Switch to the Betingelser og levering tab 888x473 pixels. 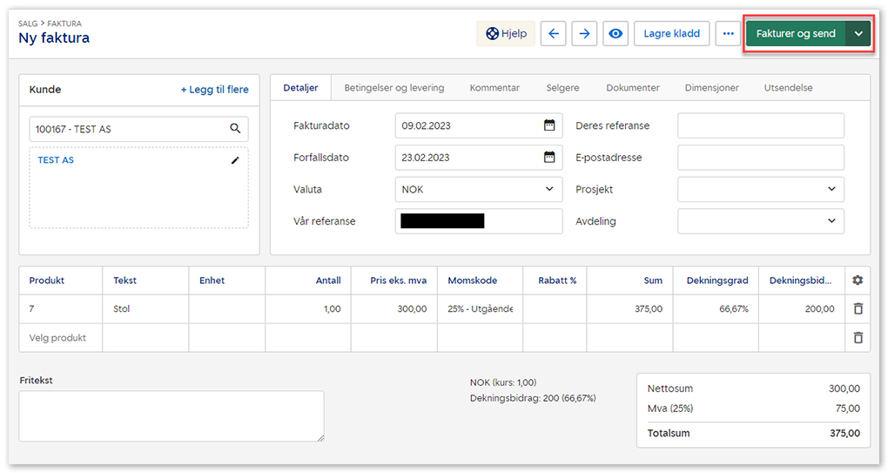[x=394, y=88]
